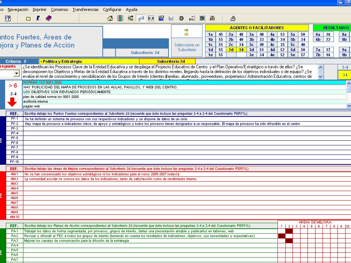Viewport: 351px width, 263px height.
Task: Select subcriterion 5a cell
Action: 293,34
